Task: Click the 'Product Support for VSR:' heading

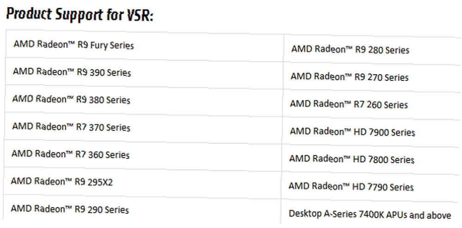Action: pos(80,15)
